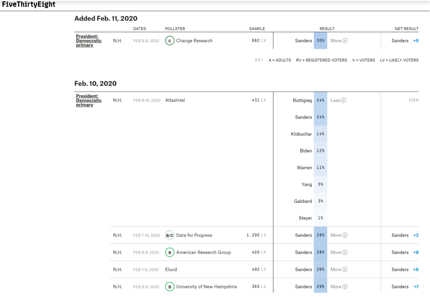
Task: Click the FEB 7-10, 2020 date
Action: (147, 235)
